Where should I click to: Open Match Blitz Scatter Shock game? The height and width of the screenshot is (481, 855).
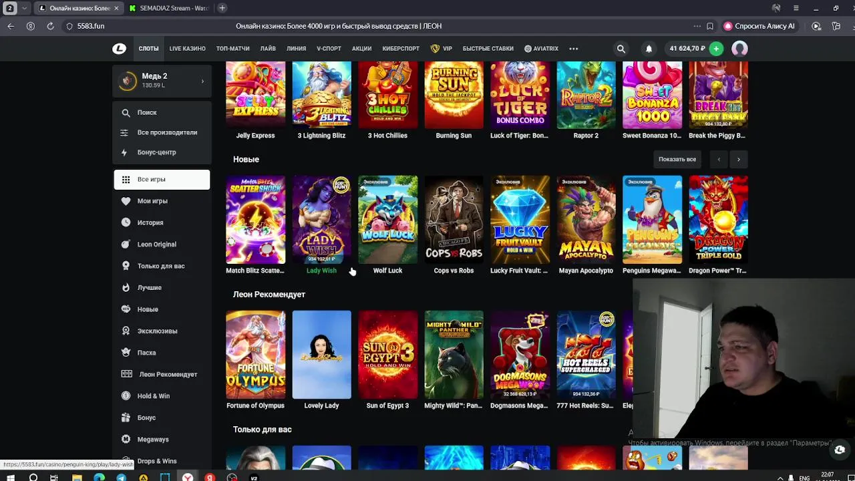point(255,220)
